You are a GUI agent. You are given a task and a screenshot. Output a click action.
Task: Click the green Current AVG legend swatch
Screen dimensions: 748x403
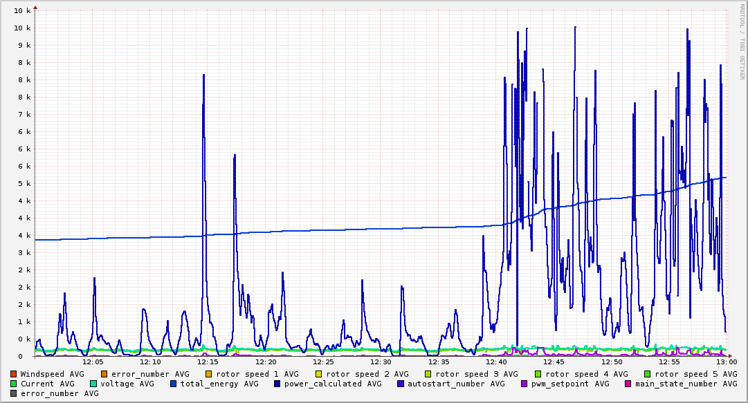(13, 384)
